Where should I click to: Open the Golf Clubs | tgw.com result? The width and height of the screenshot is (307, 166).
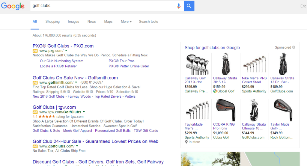(x=54, y=107)
